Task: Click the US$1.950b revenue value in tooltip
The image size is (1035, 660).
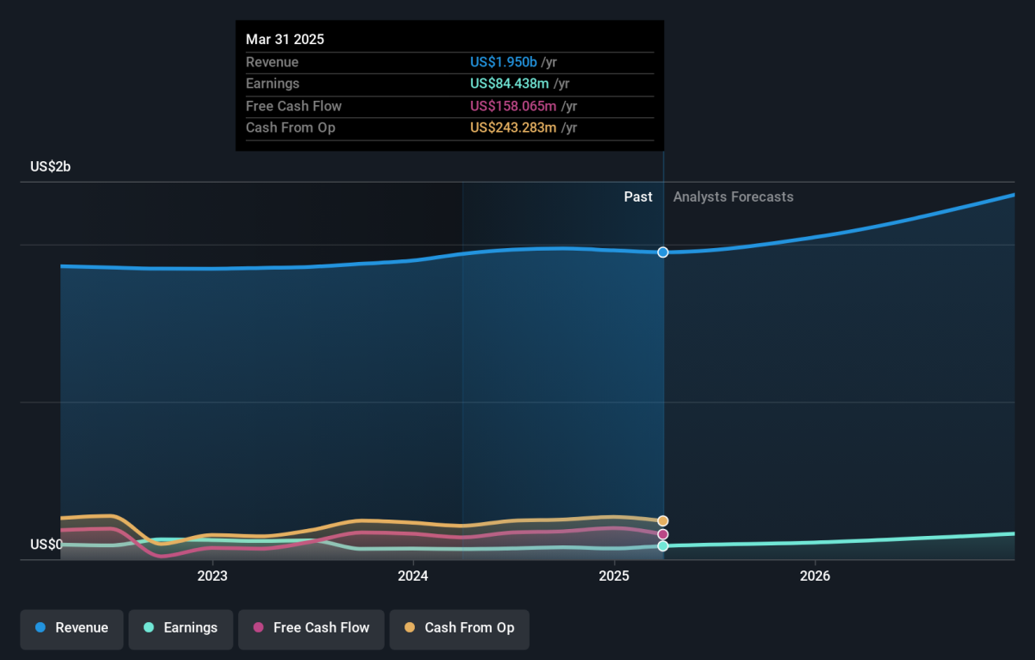Action: tap(504, 62)
